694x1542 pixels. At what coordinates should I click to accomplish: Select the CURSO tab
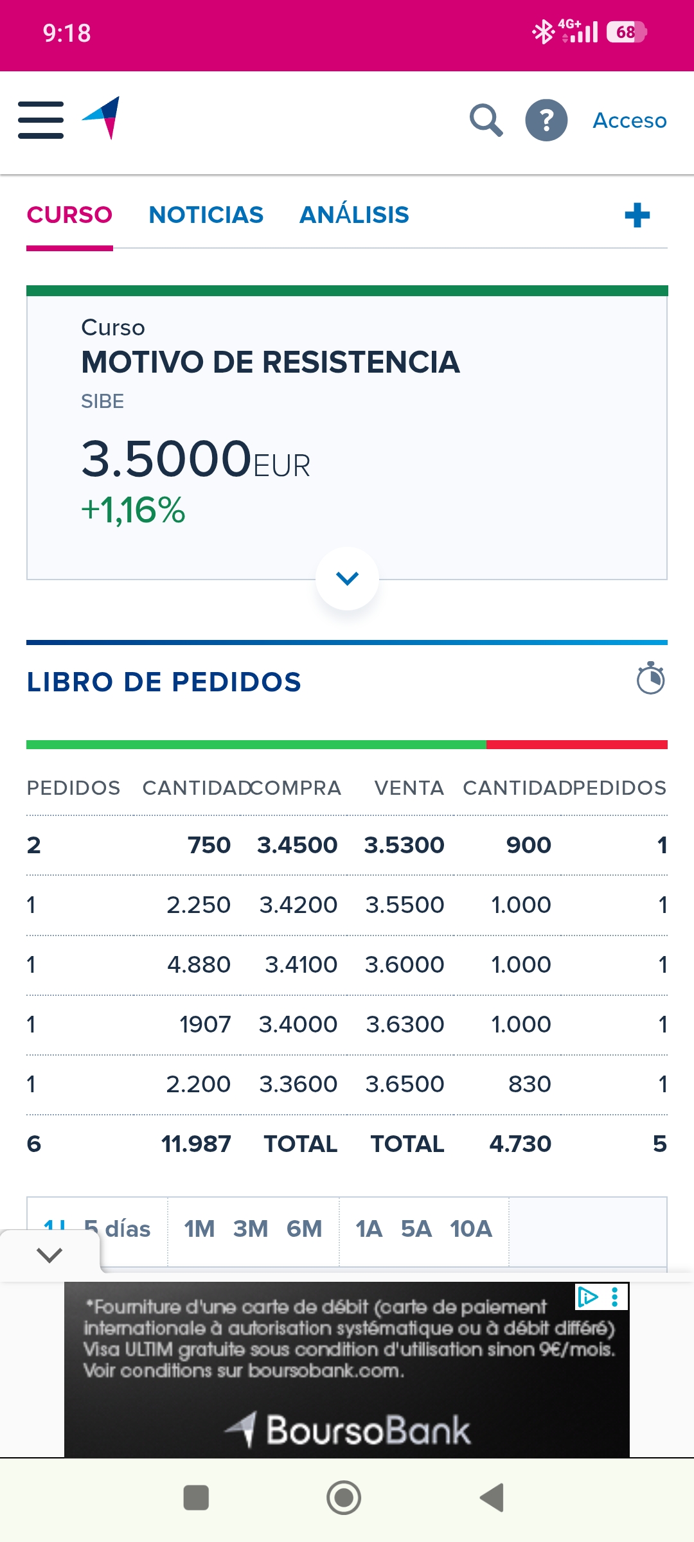pyautogui.click(x=69, y=215)
